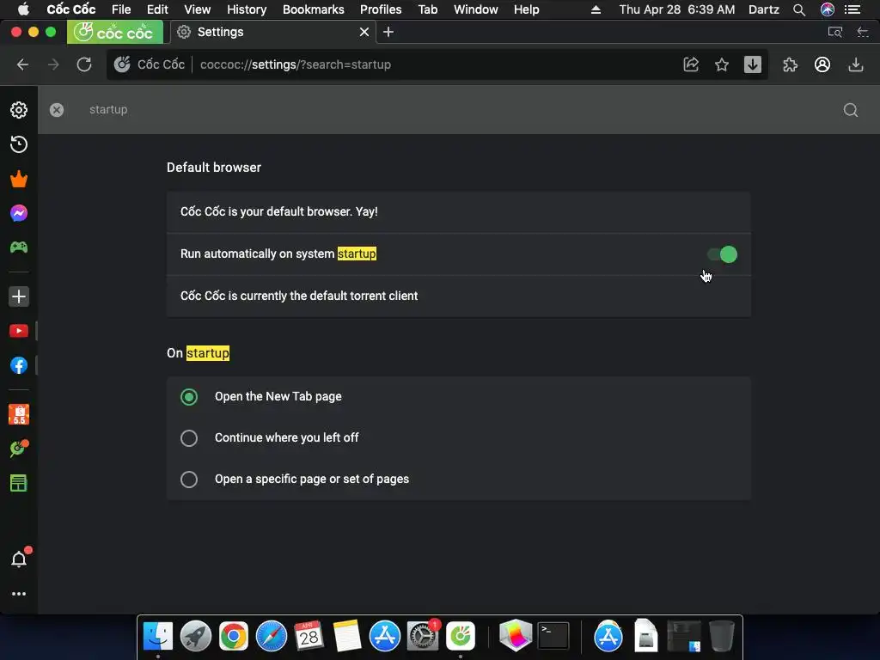Open the Downloads tray icon in the toolbar
880x660 pixels.
[x=855, y=64]
